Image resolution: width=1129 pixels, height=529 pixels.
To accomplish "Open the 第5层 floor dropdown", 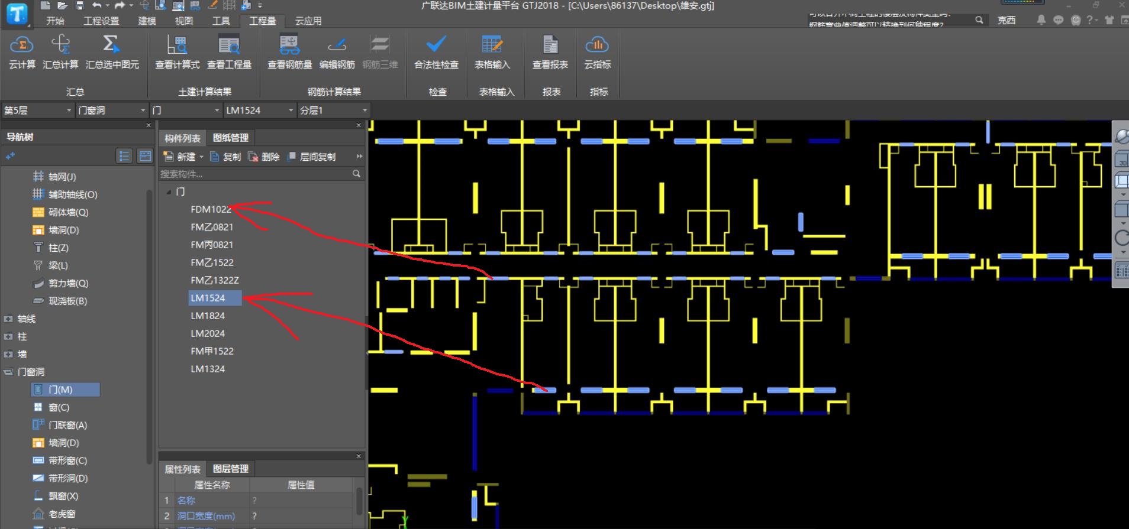I will point(37,110).
